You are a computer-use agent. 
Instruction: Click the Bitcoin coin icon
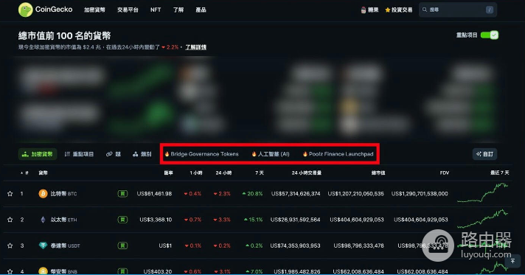[43, 194]
